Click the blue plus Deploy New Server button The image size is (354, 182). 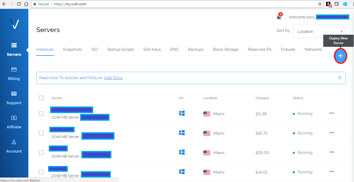coord(340,56)
